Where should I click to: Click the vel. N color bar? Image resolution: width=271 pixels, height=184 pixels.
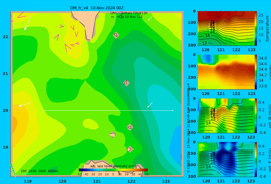tap(256, 116)
